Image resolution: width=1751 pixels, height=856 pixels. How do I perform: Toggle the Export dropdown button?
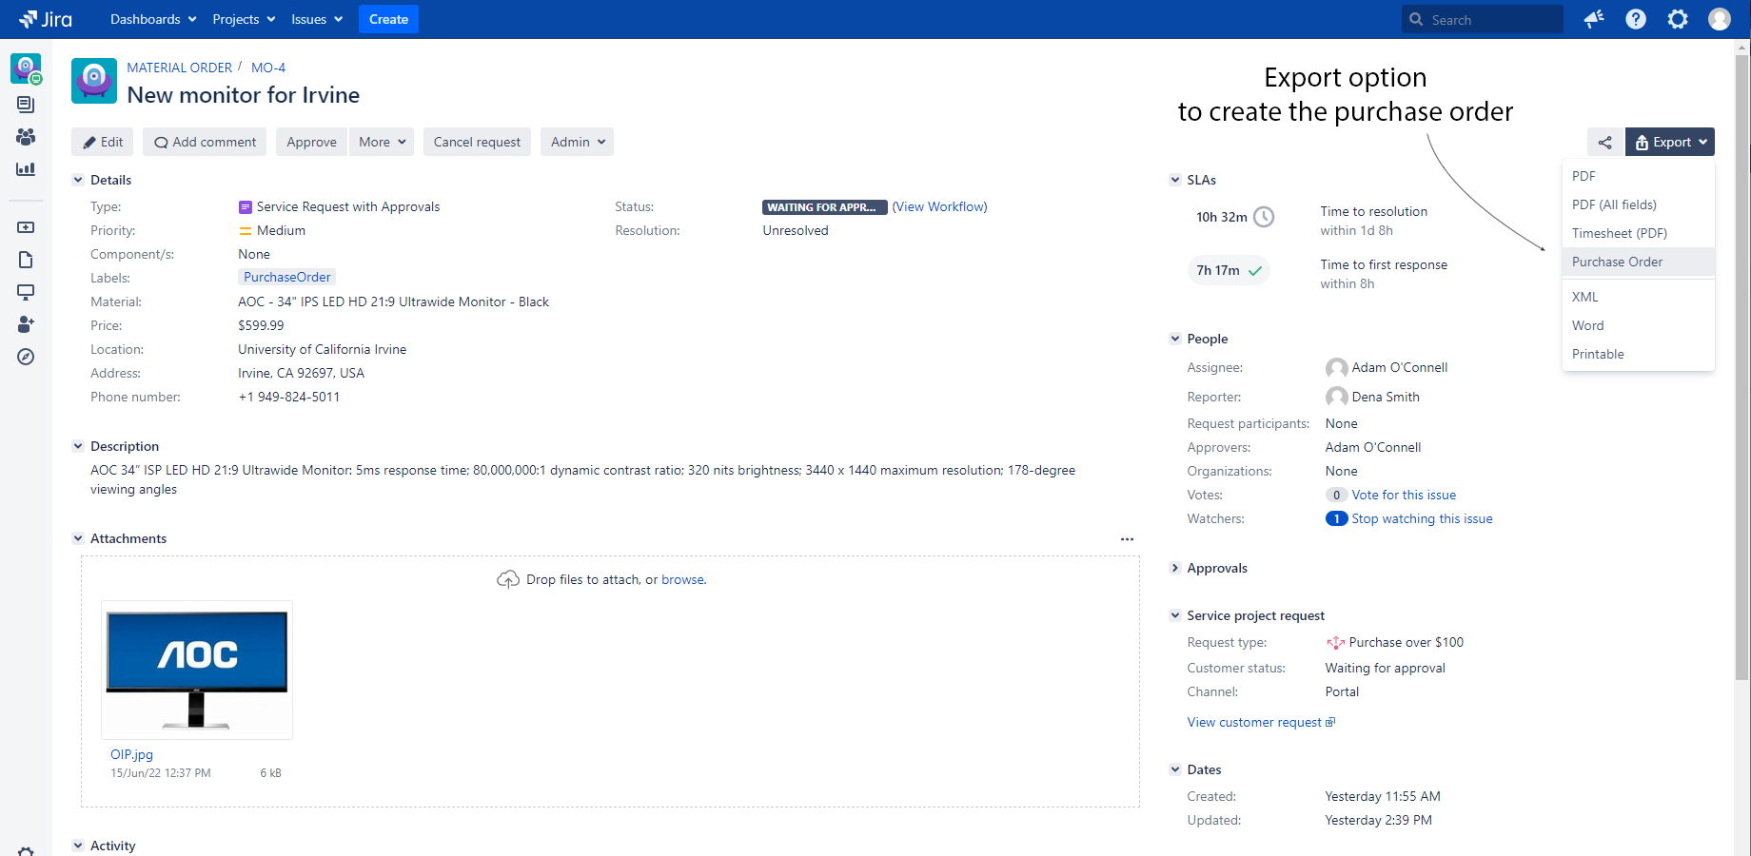[1670, 142]
